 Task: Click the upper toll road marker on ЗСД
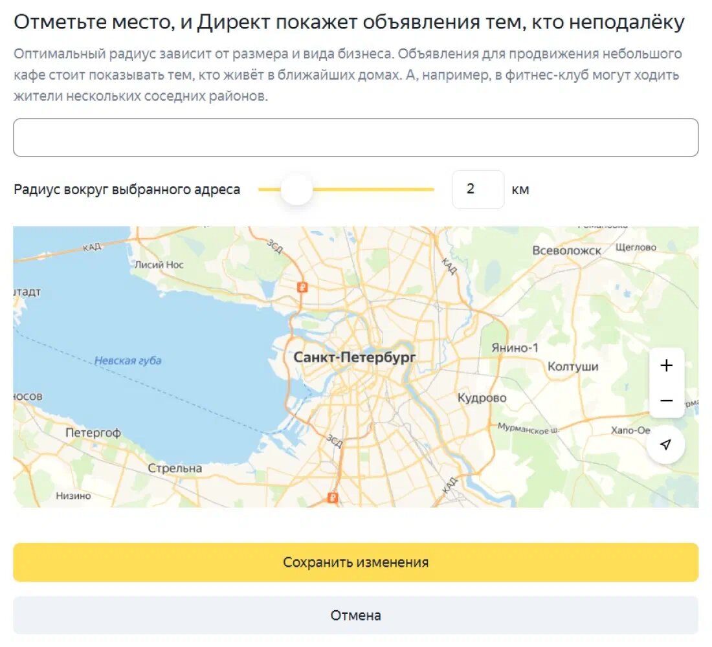point(302,287)
